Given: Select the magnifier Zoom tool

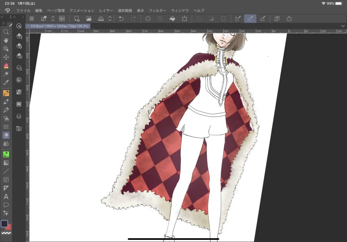Looking at the screenshot, I should [x=6, y=32].
